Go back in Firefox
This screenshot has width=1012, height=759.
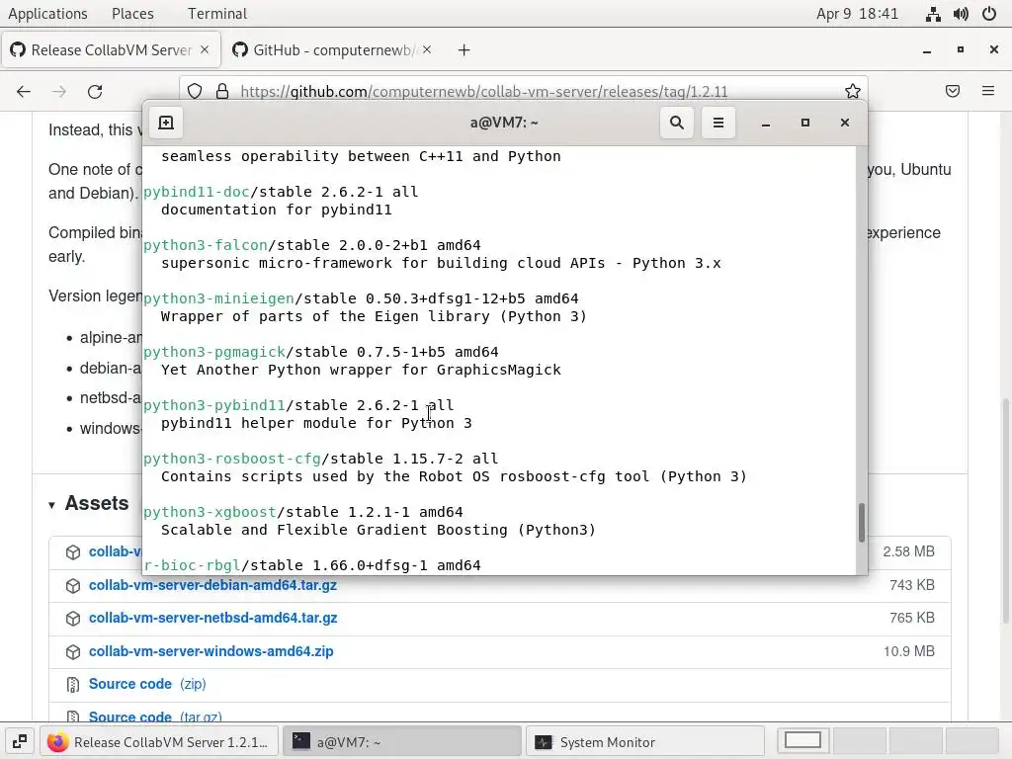(x=24, y=92)
